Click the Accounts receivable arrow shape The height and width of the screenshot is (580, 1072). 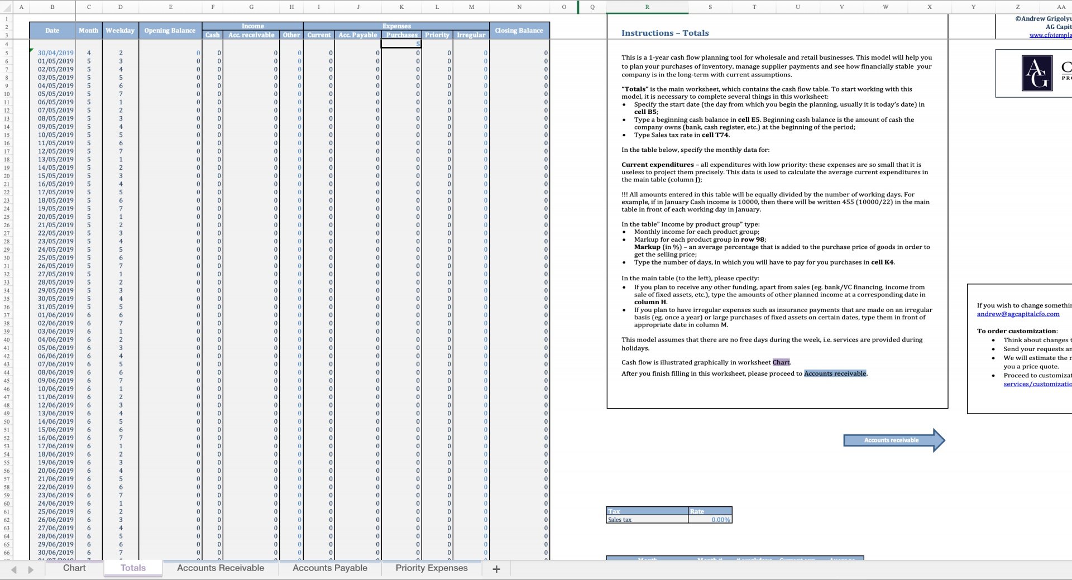(894, 440)
